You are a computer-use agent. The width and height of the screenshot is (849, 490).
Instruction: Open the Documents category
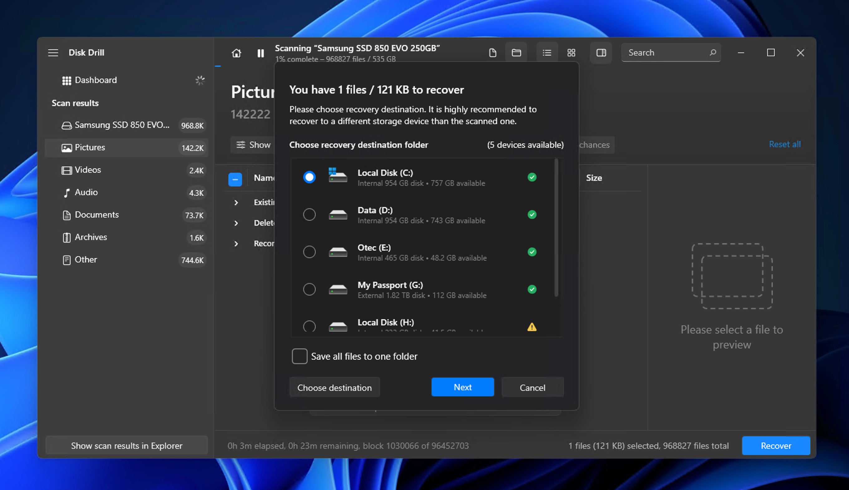click(x=127, y=215)
